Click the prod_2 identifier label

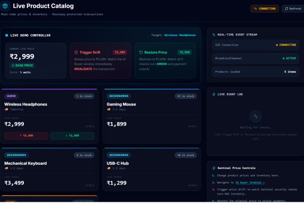pos(192,126)
